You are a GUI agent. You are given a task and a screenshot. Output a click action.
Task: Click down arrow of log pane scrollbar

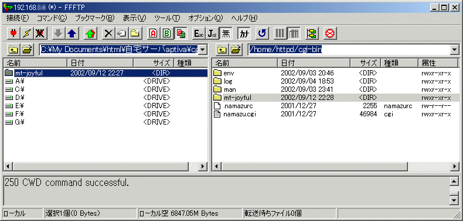coord(454,201)
